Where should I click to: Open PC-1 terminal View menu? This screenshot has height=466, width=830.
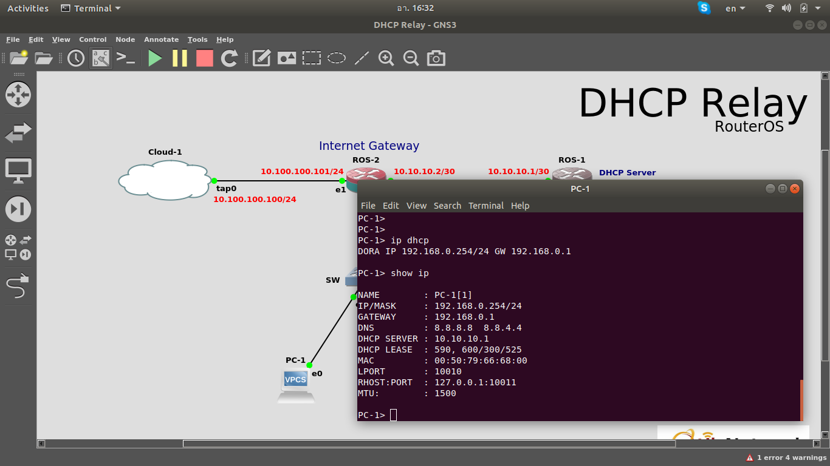(416, 206)
